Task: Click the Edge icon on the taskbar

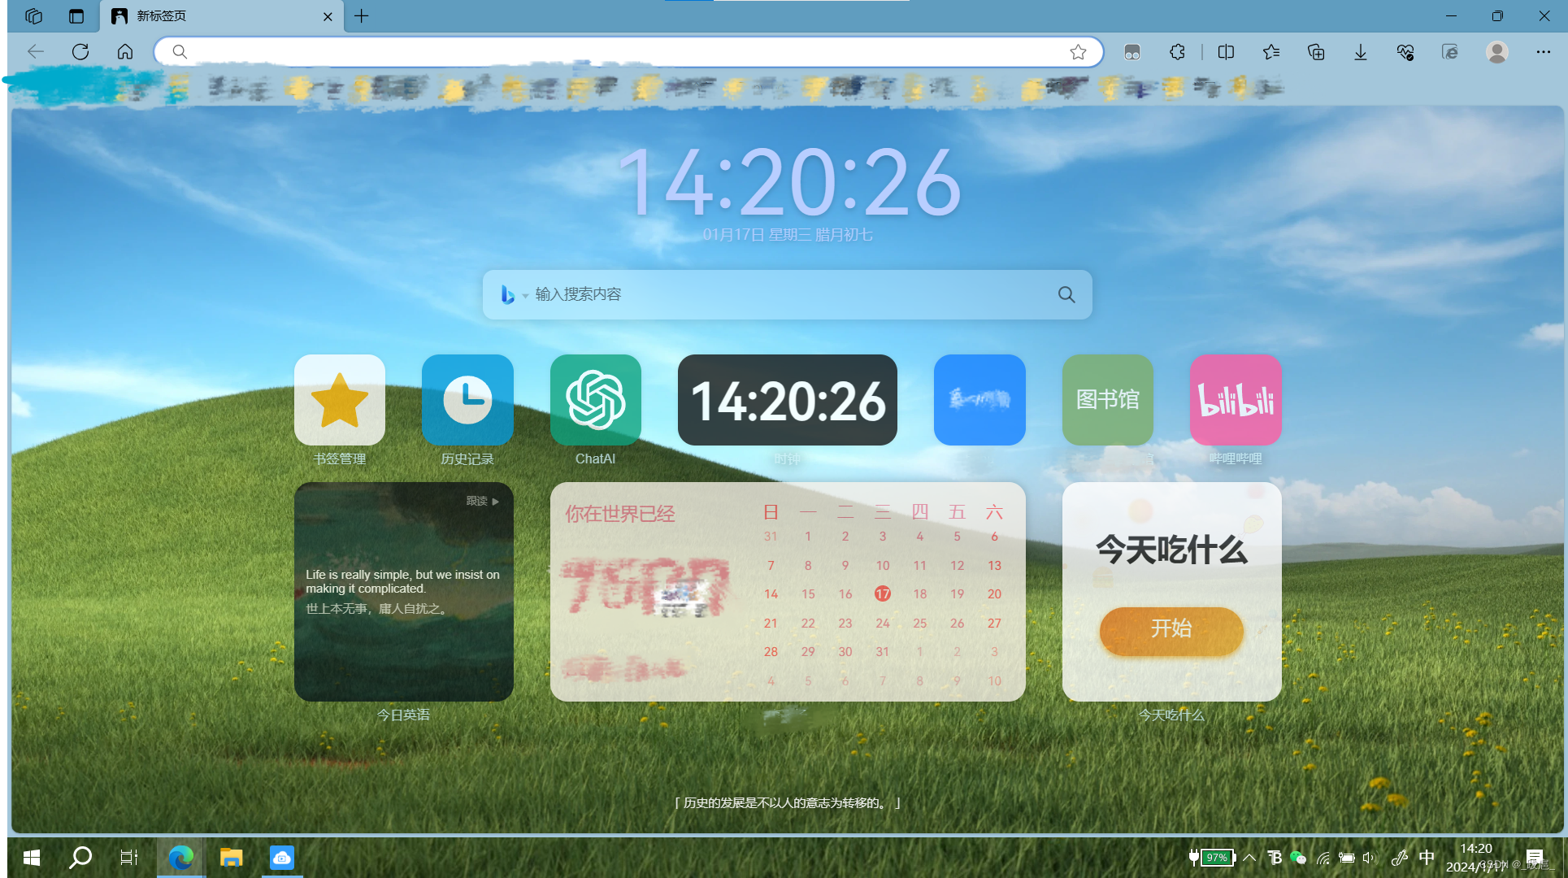Action: [180, 857]
